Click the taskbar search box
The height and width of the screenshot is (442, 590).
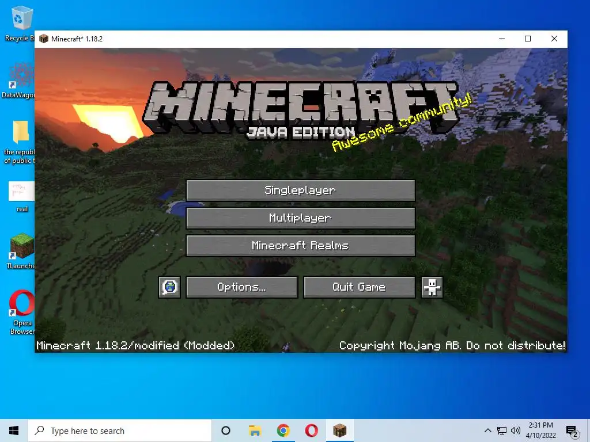coord(120,430)
